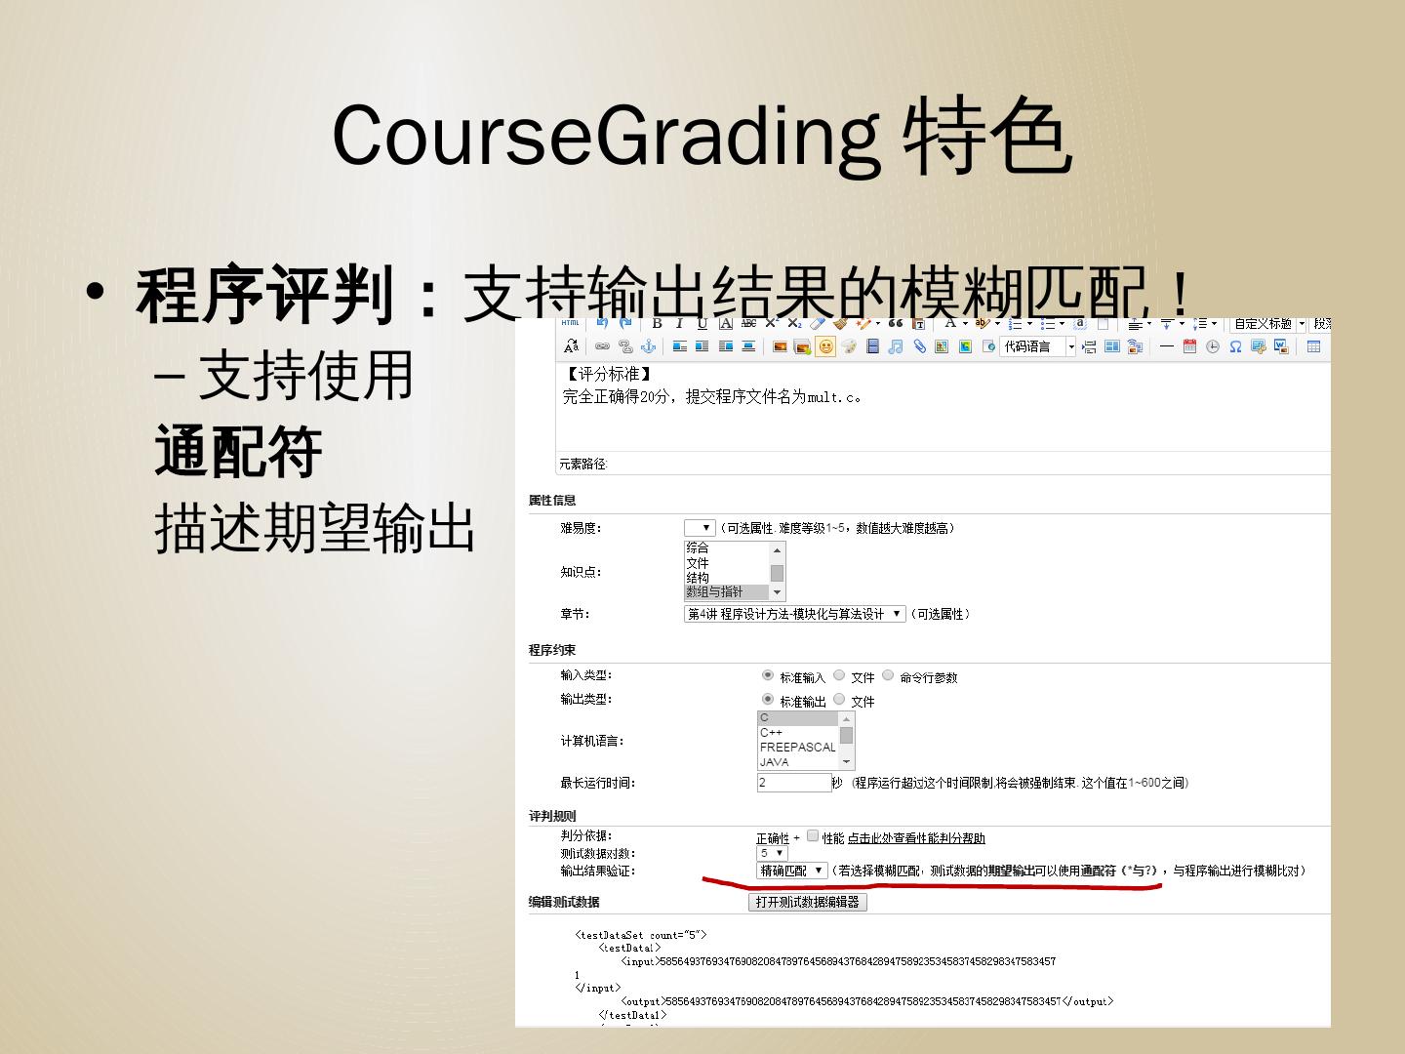The image size is (1405, 1054).
Task: Insert music with the note icon
Action: (896, 346)
